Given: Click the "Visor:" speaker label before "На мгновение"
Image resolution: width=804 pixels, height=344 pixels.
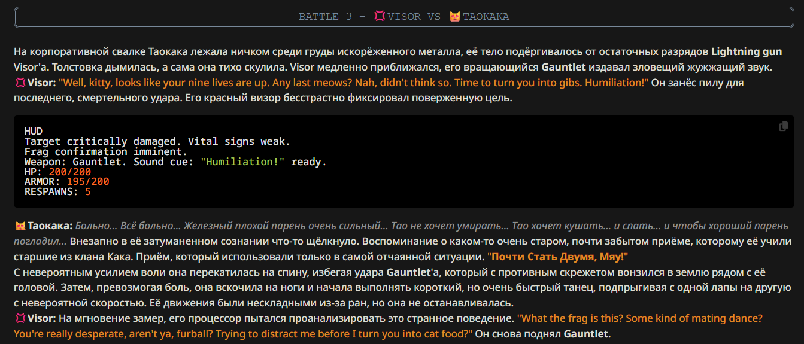Looking at the screenshot, I should tap(41, 318).
